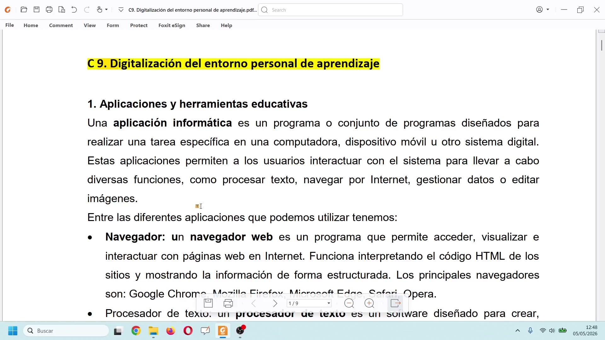Image resolution: width=605 pixels, height=340 pixels.
Task: Click the line 'Entre las diferentes aplicaciones que podemos utilizar tenemos:'
Action: 242,217
